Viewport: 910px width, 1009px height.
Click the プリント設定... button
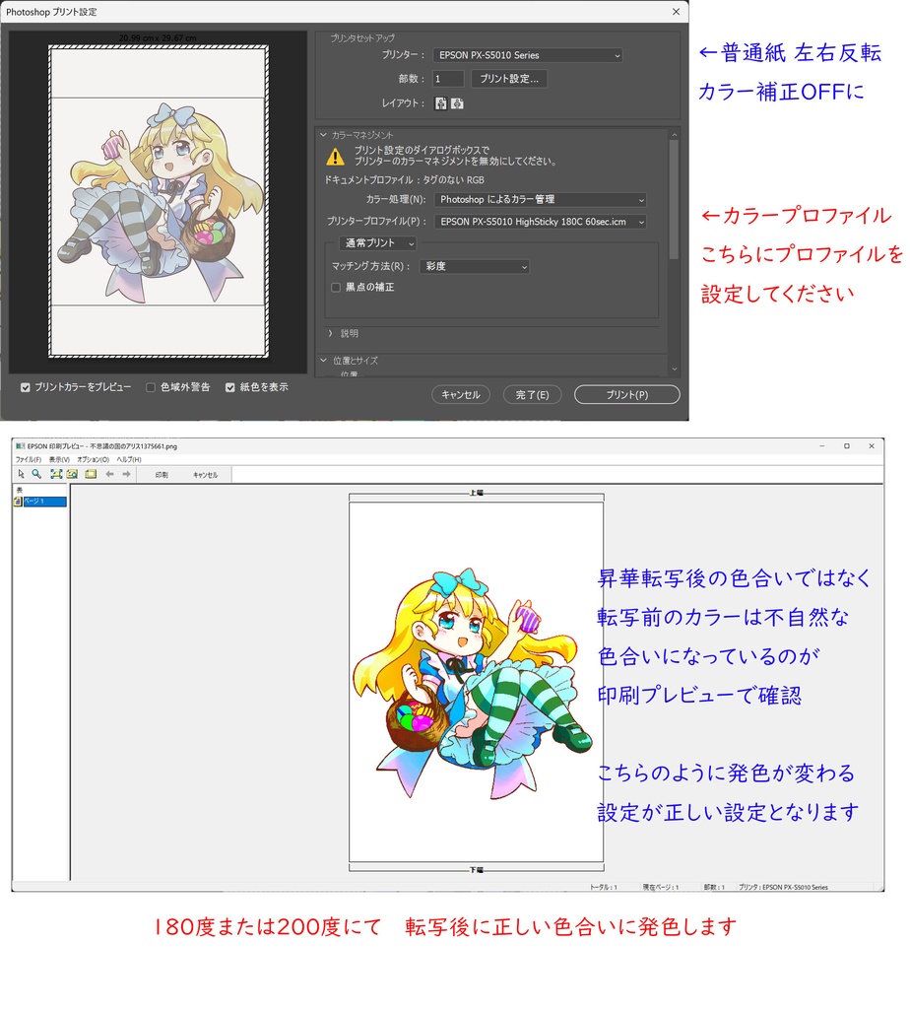509,79
